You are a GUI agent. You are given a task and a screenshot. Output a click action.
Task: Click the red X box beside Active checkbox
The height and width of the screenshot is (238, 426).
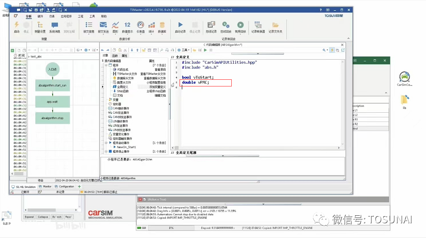[x=140, y=199]
